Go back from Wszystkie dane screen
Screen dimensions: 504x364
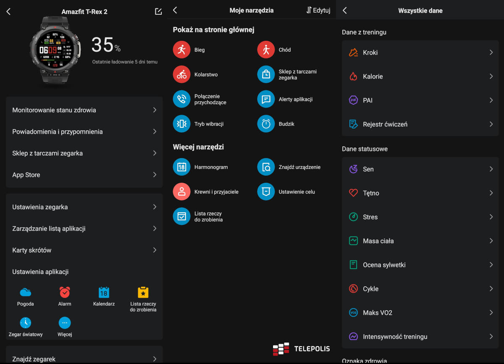(345, 11)
